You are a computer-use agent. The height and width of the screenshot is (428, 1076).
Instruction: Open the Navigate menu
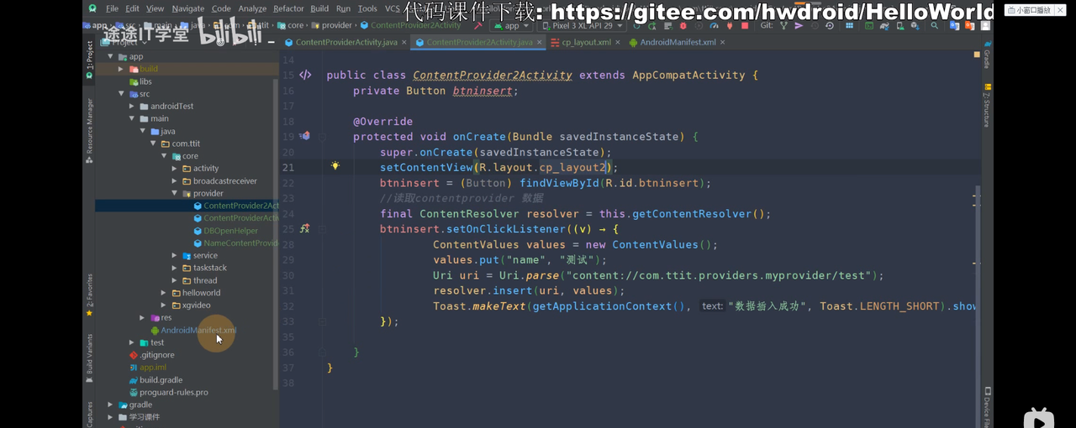point(188,8)
